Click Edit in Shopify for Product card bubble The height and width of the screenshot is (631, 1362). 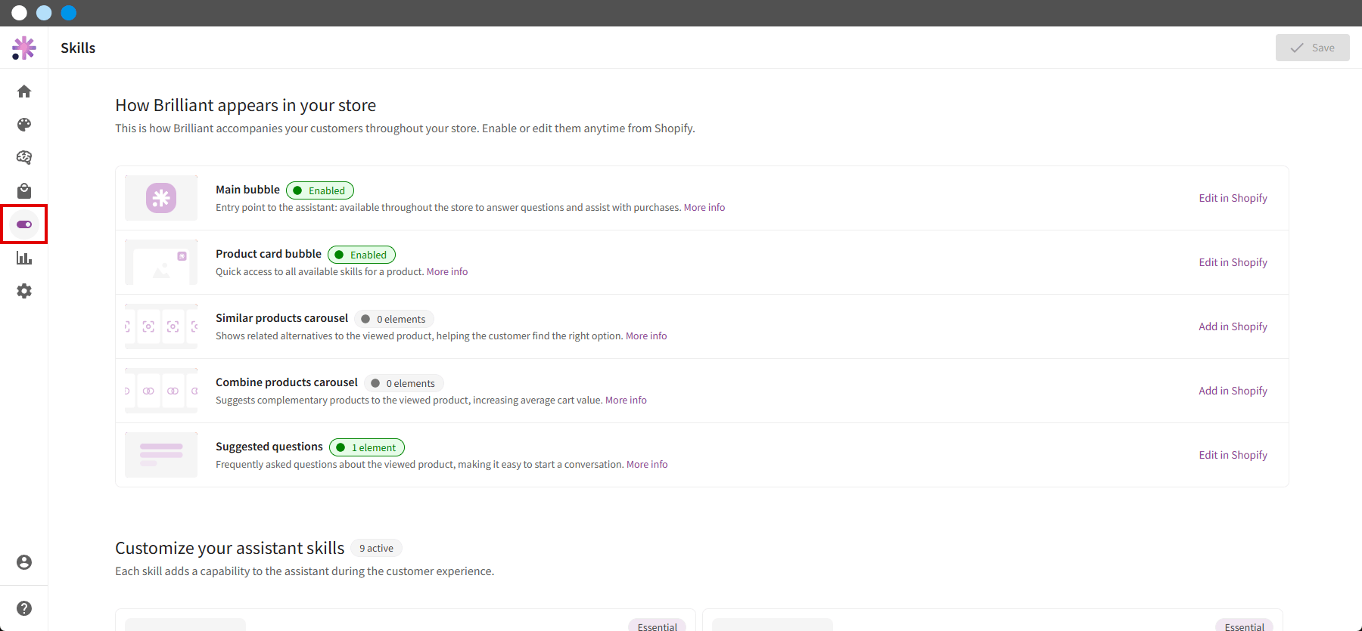click(x=1233, y=262)
